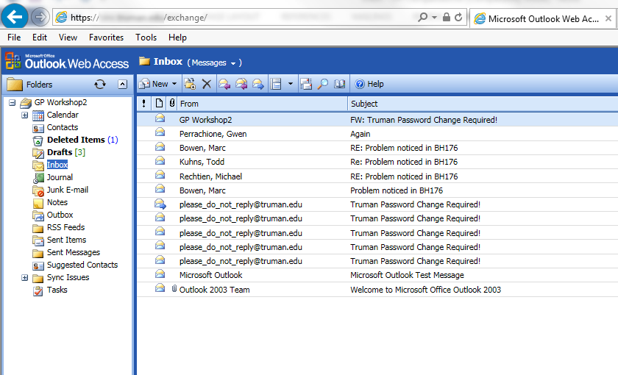The height and width of the screenshot is (375, 618).
Task: Open the File menu
Action: point(14,37)
